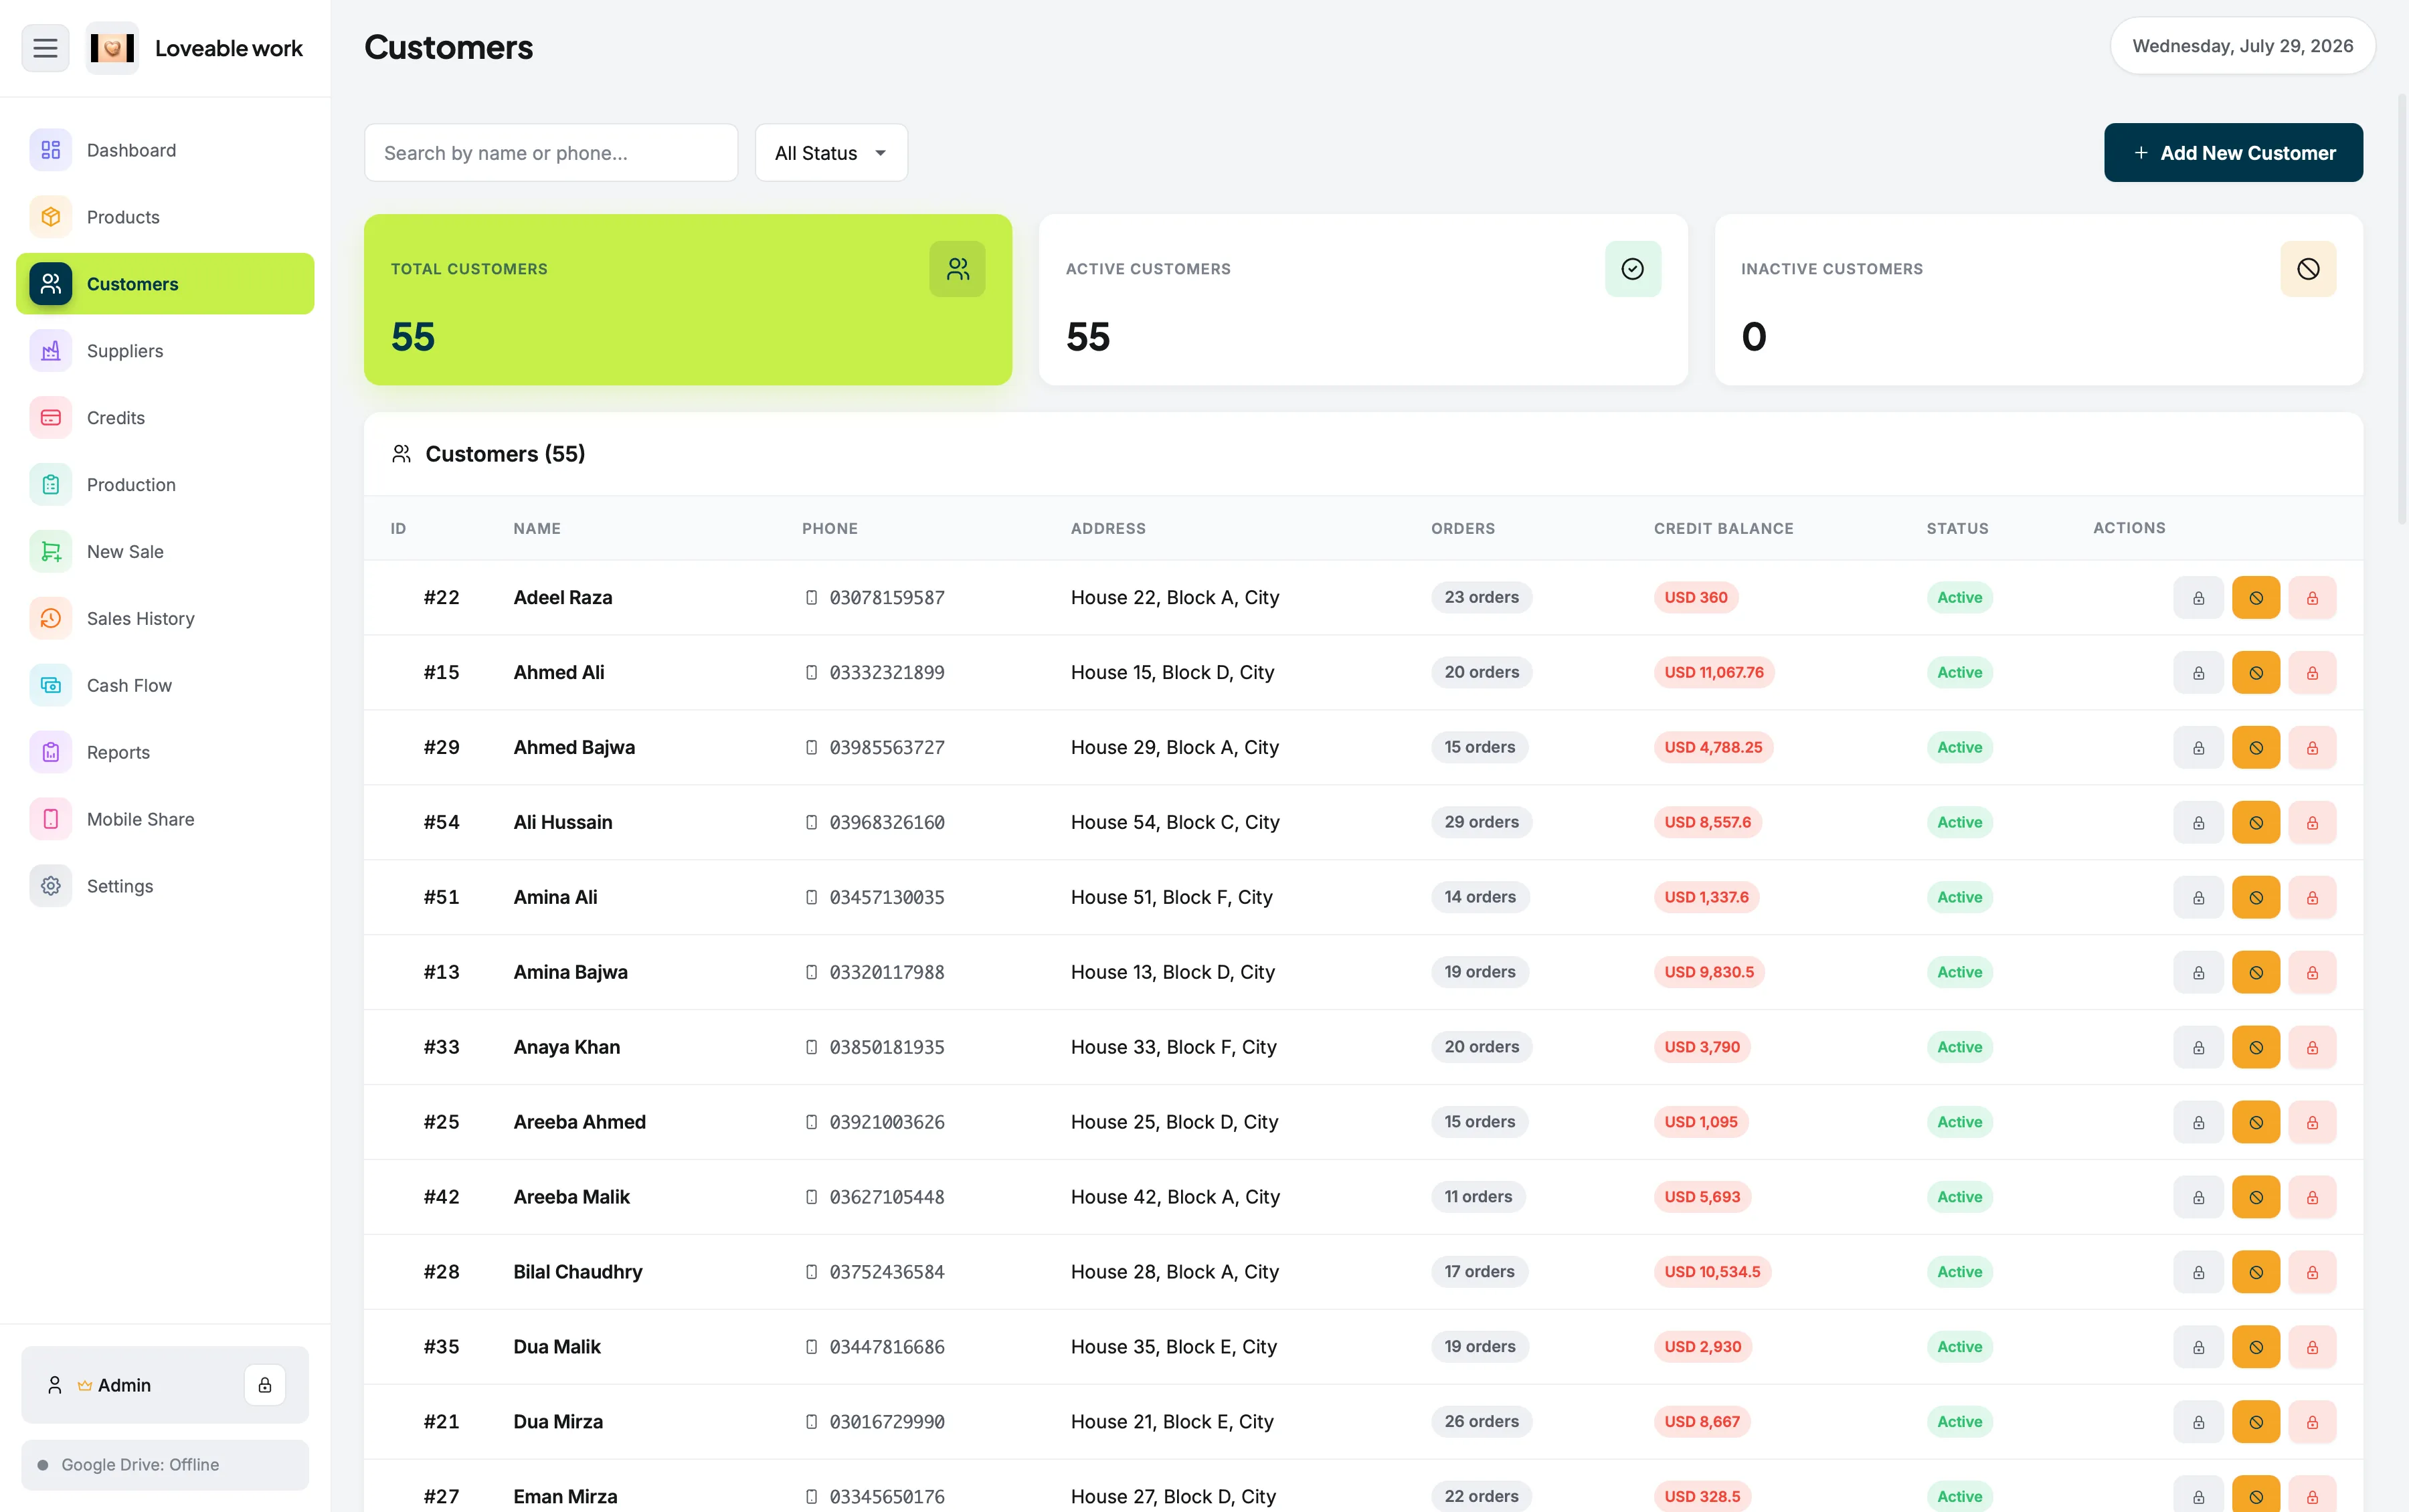
Task: Click the orange ban icon for Anaya Khan
Action: coord(2256,1048)
